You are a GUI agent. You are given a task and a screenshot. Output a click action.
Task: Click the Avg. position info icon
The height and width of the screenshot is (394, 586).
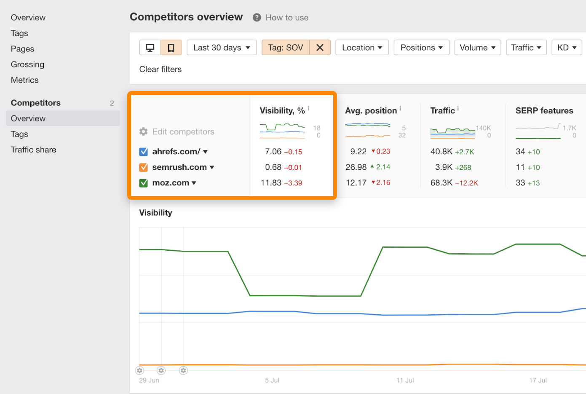click(x=399, y=108)
